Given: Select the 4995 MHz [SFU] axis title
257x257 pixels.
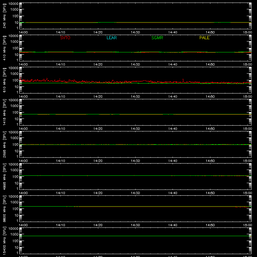Looking at the screenshot, I should tap(4, 176).
